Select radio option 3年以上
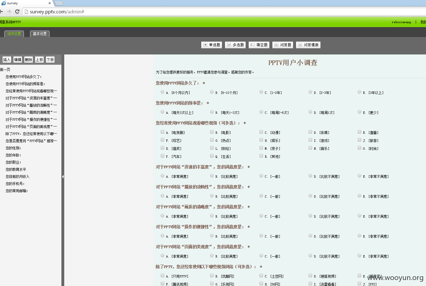This screenshot has width=426, height=286. point(359,92)
